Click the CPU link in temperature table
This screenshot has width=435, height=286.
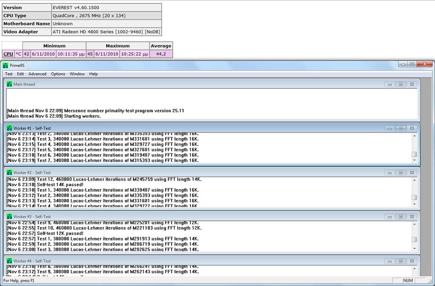(8, 54)
